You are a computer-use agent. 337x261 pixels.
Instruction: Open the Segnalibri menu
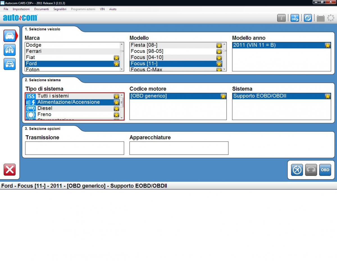[60, 9]
